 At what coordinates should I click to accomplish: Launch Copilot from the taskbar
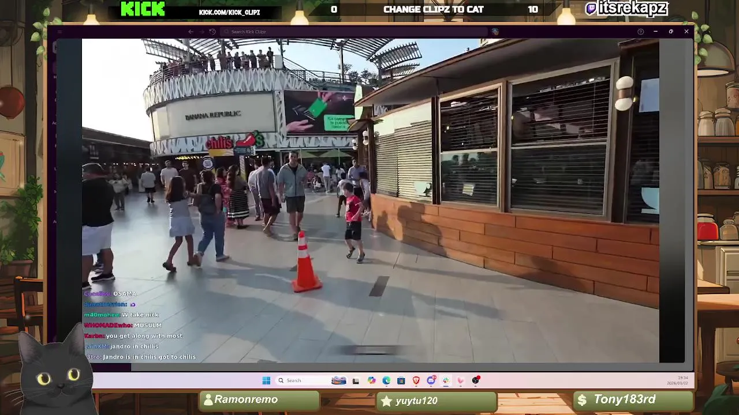(371, 380)
